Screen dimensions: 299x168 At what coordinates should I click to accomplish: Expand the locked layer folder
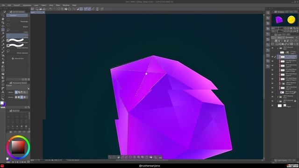point(278,101)
